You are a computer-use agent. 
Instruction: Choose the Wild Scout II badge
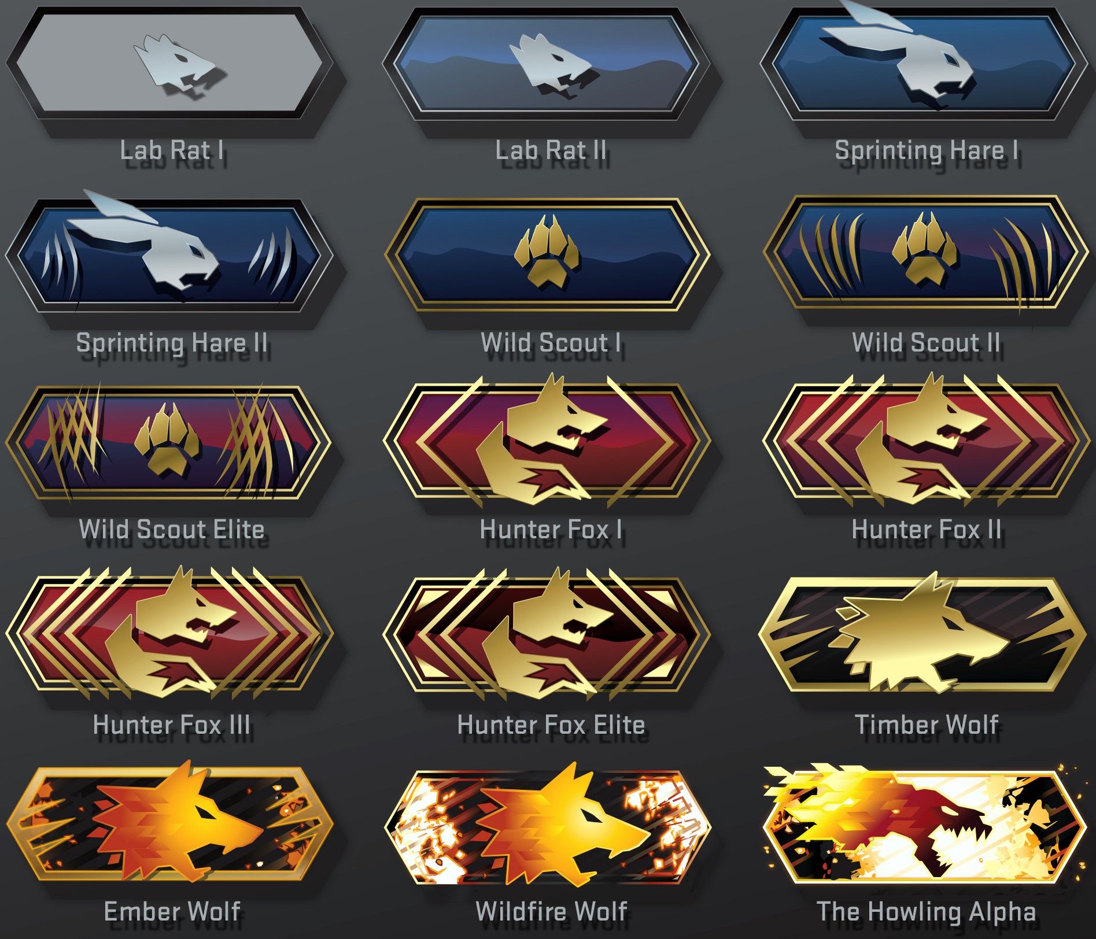(926, 253)
